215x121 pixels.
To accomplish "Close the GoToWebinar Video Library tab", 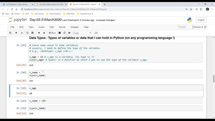I will [32, 4].
